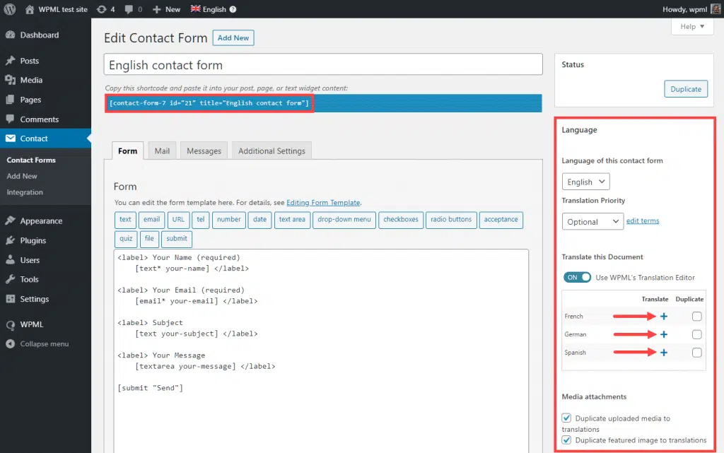Insert an email field tag

(x=151, y=220)
